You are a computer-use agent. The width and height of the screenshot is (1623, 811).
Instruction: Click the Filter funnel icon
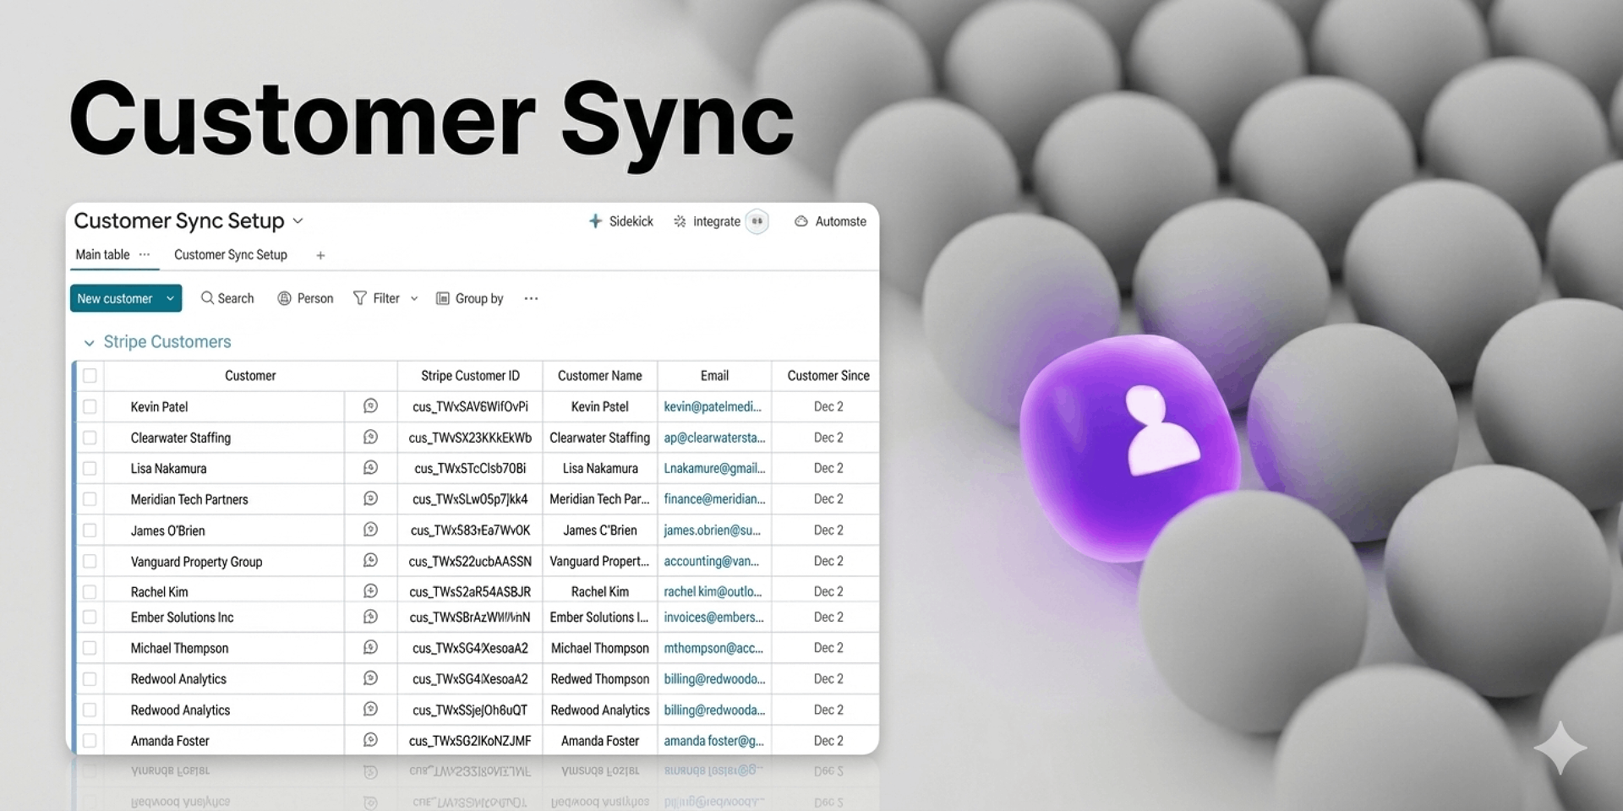pyautogui.click(x=360, y=298)
